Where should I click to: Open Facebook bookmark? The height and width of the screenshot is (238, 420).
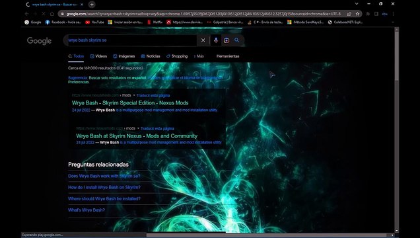click(63, 22)
